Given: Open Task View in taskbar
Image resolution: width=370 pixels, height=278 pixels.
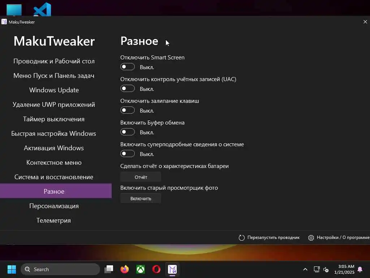Looking at the screenshot, I should [109, 269].
